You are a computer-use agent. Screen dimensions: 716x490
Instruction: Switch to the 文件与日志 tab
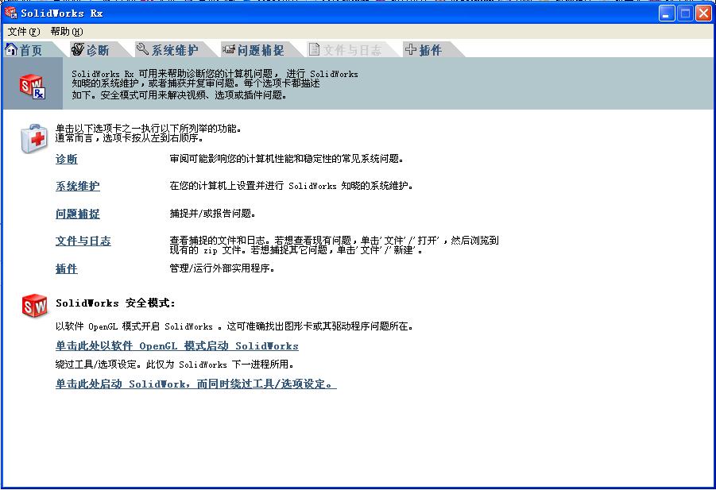(x=350, y=49)
